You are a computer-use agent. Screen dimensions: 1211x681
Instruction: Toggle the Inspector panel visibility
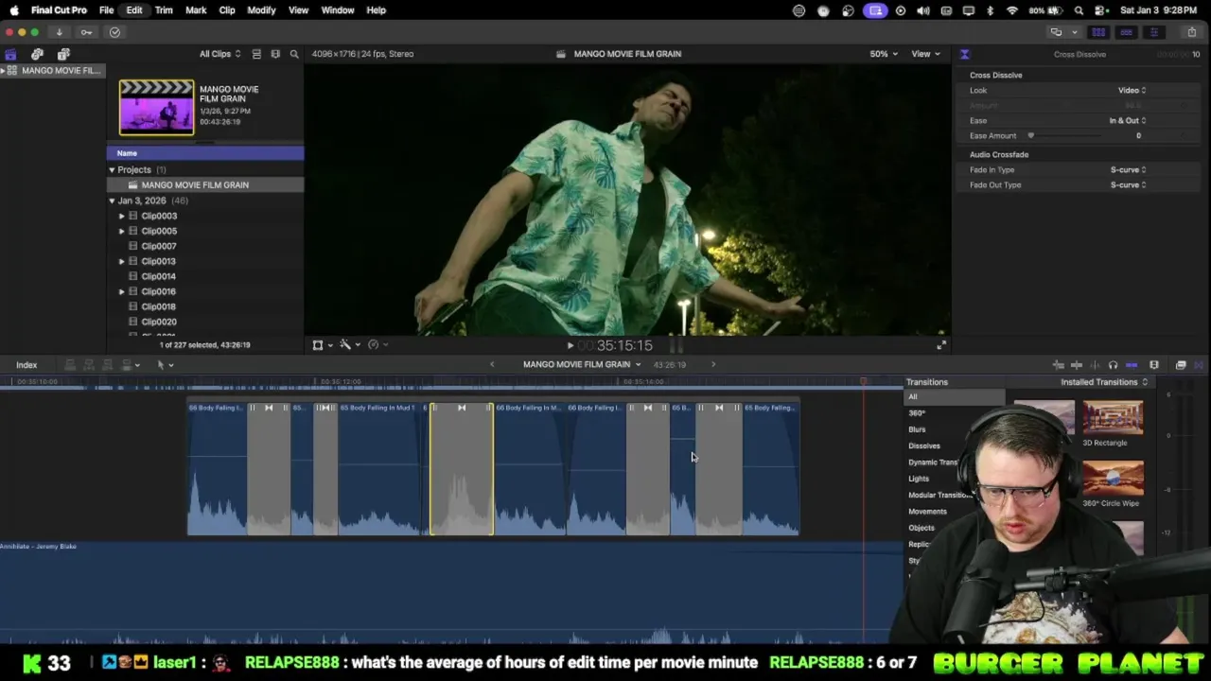click(1153, 32)
